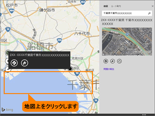Click the refresh circular icon in the side panel
Screen dimensions: 155x116
click(119, 61)
